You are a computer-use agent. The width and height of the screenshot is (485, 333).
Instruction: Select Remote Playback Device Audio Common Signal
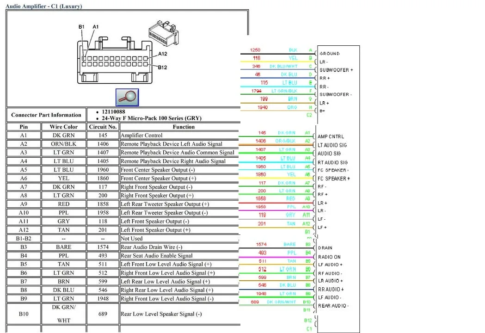[177, 153]
